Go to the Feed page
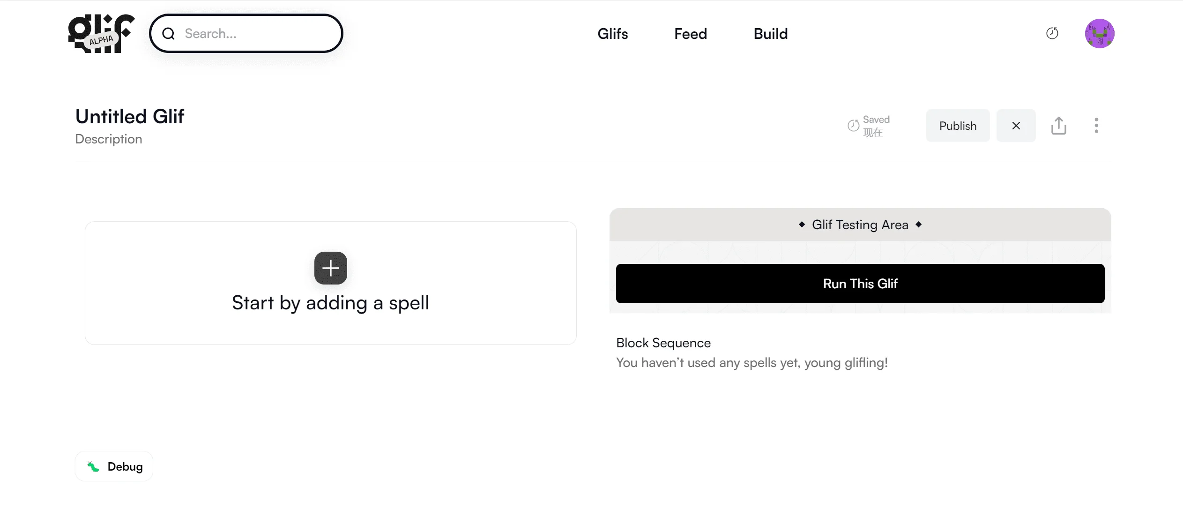 point(691,34)
